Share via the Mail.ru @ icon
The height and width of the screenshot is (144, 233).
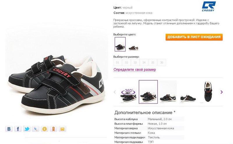pos(45,129)
